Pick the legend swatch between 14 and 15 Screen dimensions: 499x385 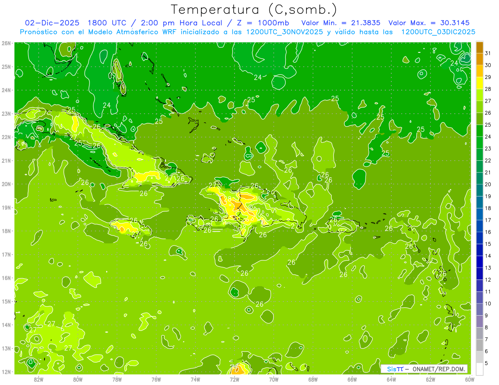point(479,250)
